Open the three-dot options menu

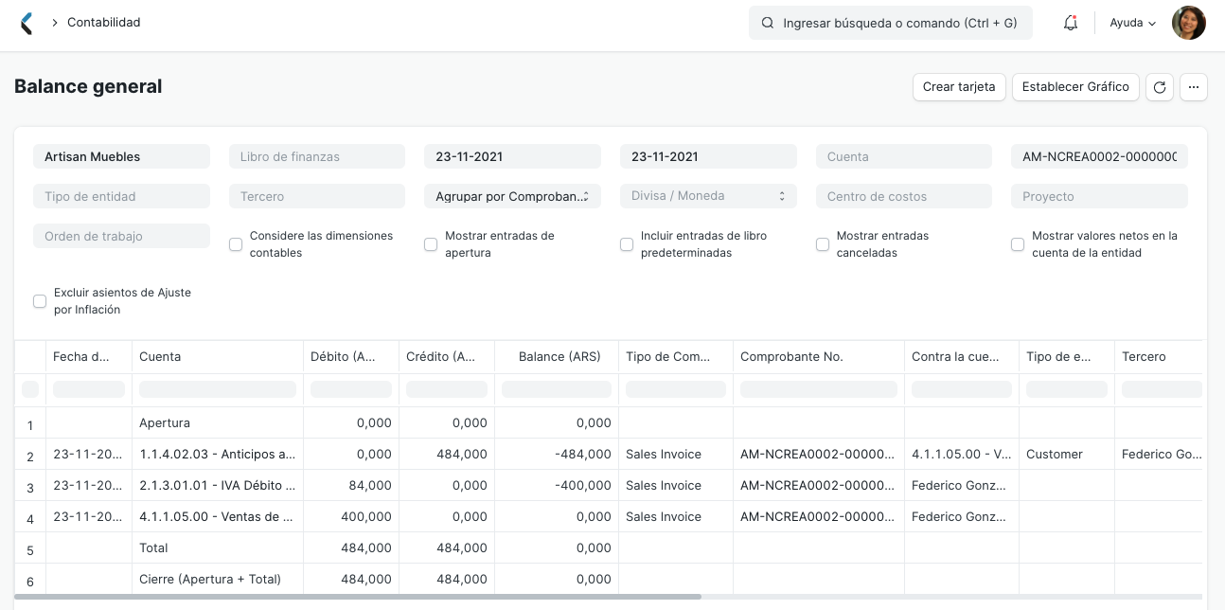coord(1194,87)
